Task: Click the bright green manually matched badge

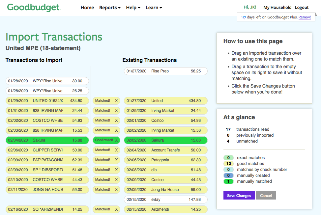Action: click(x=228, y=181)
